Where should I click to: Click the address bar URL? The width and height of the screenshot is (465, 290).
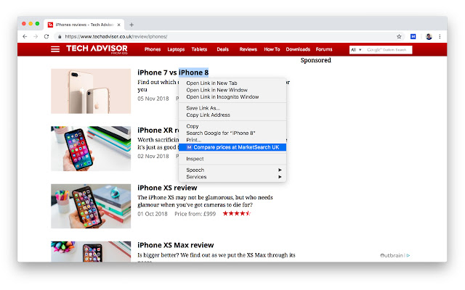pyautogui.click(x=116, y=37)
